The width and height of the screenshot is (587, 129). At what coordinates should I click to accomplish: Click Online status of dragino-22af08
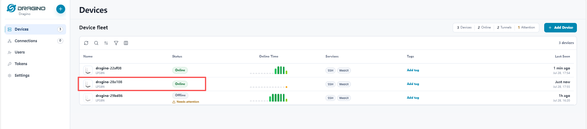click(x=180, y=70)
